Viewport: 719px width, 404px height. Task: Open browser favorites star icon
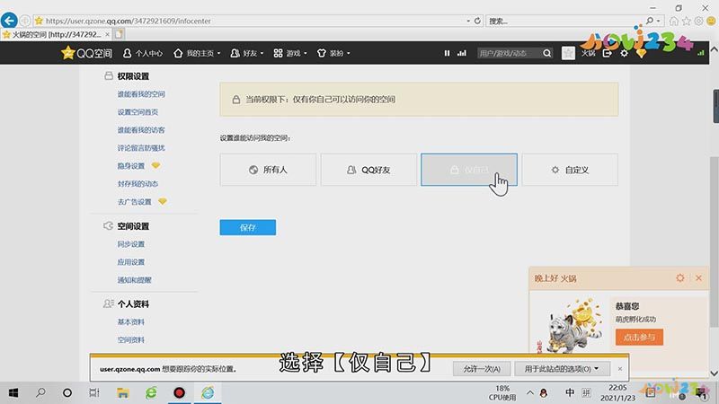(687, 21)
